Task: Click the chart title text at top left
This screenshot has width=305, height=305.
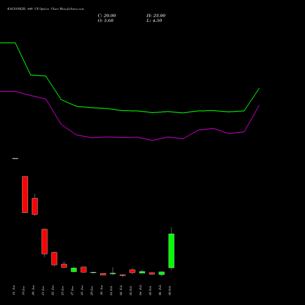Action: pyautogui.click(x=46, y=9)
